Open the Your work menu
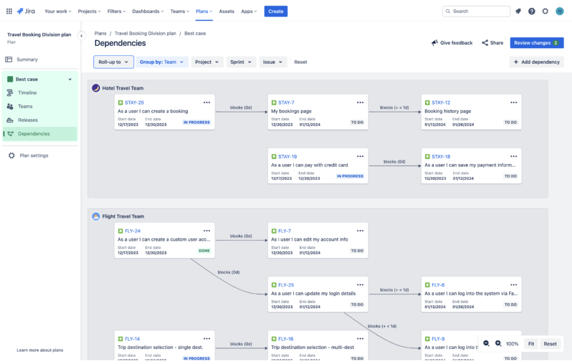The width and height of the screenshot is (572, 364). (x=58, y=11)
